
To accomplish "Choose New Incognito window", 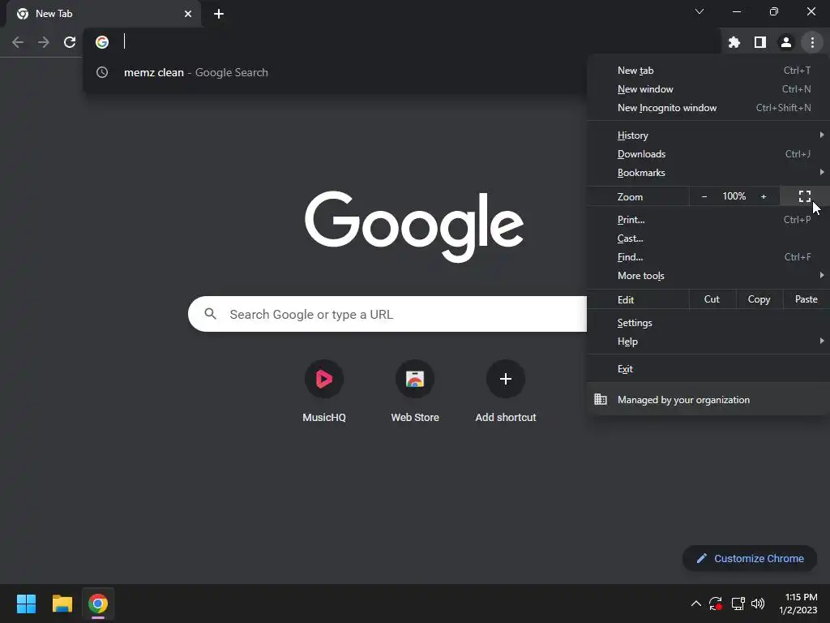I will (x=708, y=108).
